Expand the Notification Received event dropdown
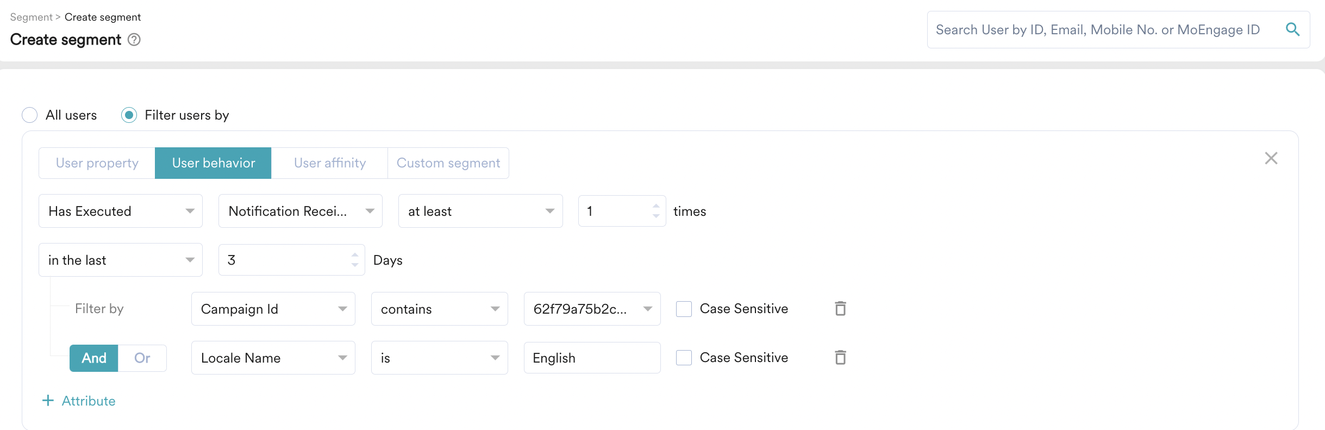 pyautogui.click(x=300, y=211)
